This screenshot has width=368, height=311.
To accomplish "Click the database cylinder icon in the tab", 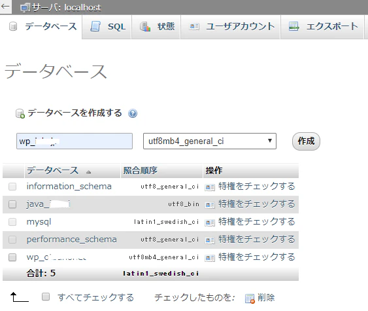I will point(13,27).
